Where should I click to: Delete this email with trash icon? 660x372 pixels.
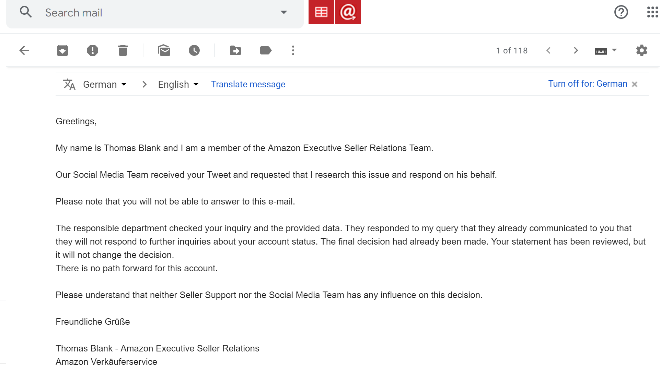click(123, 51)
